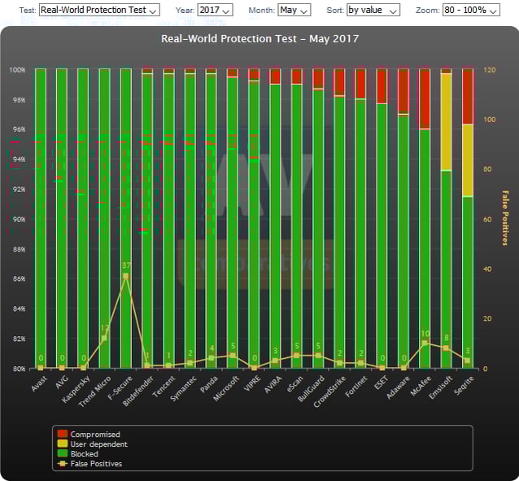
Task: Click the Emsisoft false positives marker labeled 8
Action: pyautogui.click(x=446, y=348)
